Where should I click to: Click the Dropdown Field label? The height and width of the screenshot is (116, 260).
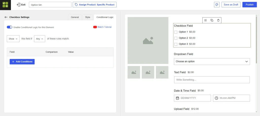point(184,54)
